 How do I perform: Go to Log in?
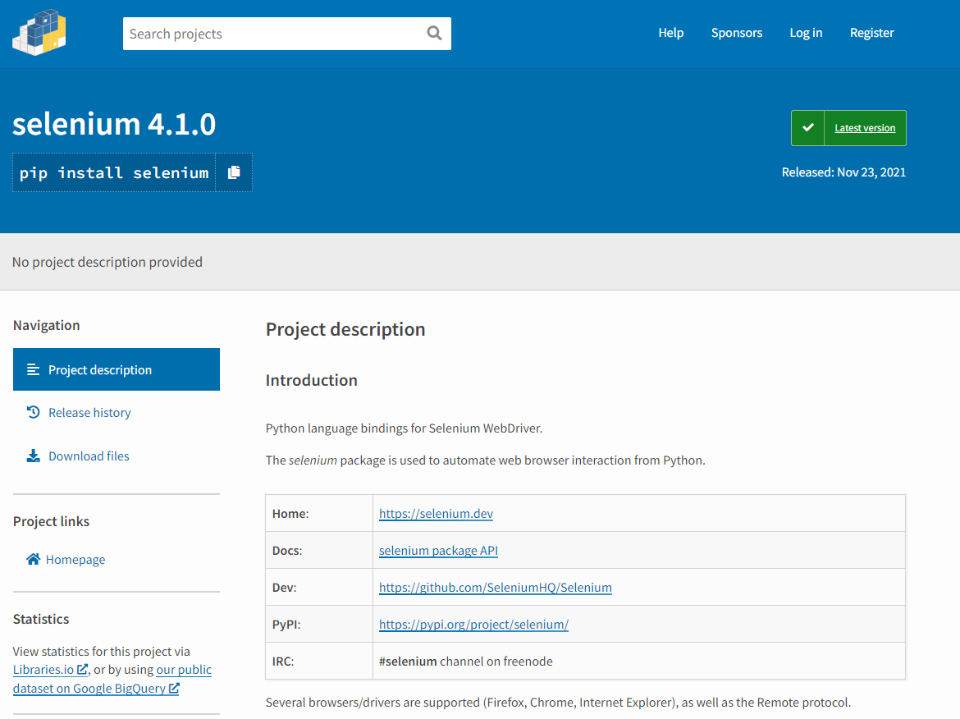[806, 33]
